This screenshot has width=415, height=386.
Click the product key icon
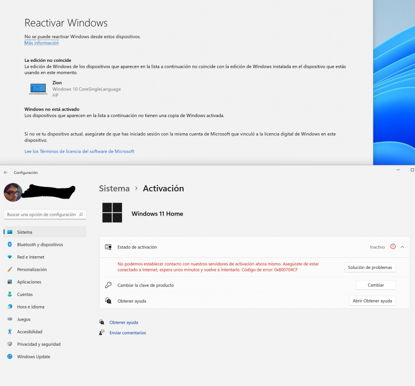108,285
